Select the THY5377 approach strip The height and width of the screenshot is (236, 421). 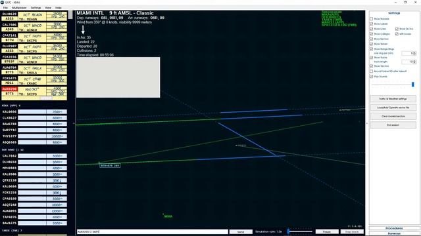[x=34, y=136]
